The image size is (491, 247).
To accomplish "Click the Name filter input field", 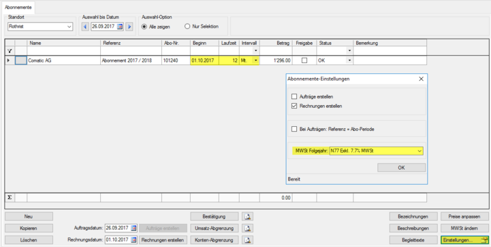I will point(63,50).
